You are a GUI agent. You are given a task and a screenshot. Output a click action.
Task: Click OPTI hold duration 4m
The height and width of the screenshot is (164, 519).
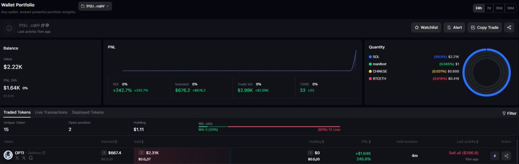pyautogui.click(x=414, y=155)
